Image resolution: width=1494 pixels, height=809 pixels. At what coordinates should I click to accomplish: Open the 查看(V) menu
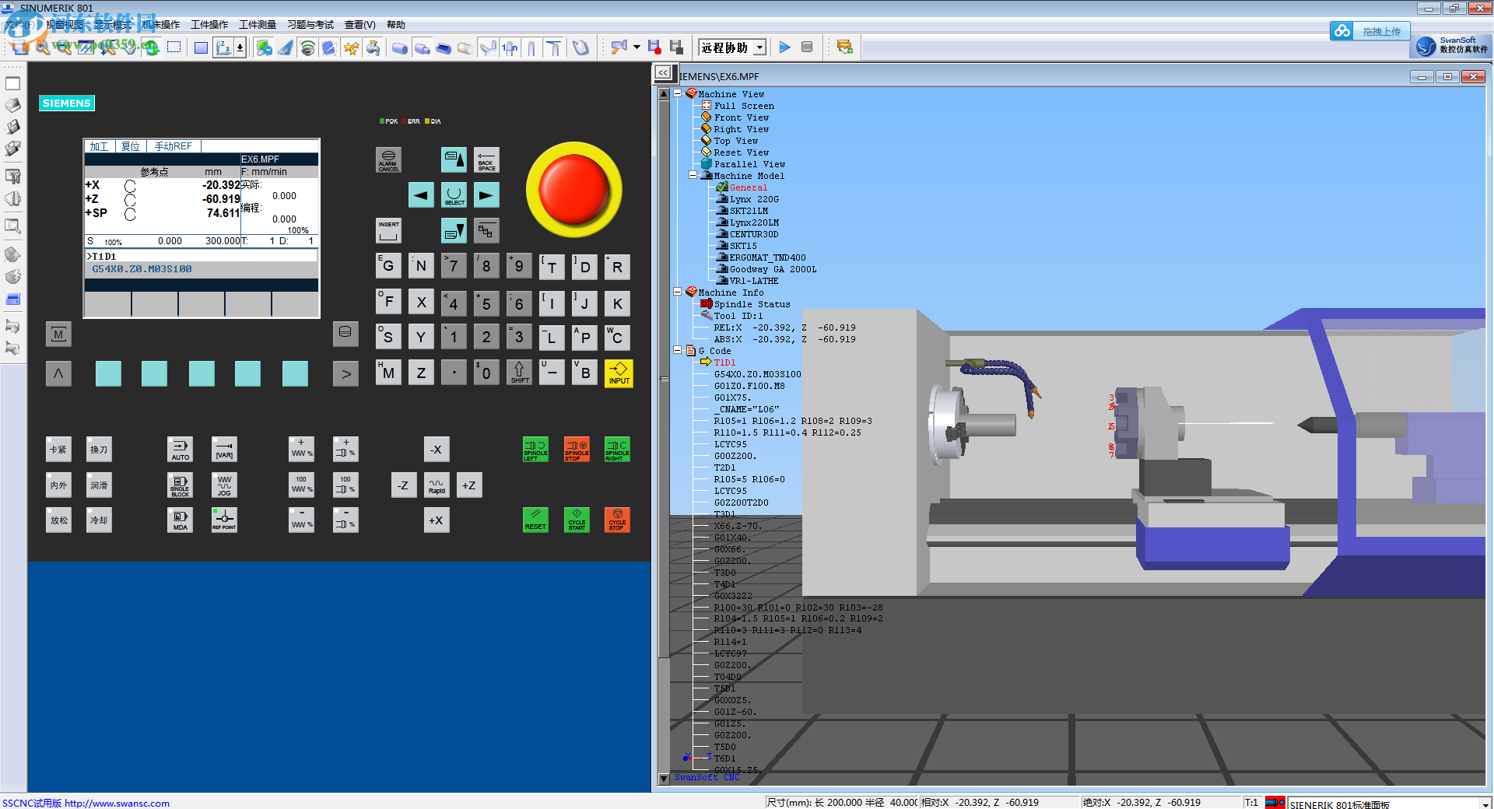[x=360, y=25]
